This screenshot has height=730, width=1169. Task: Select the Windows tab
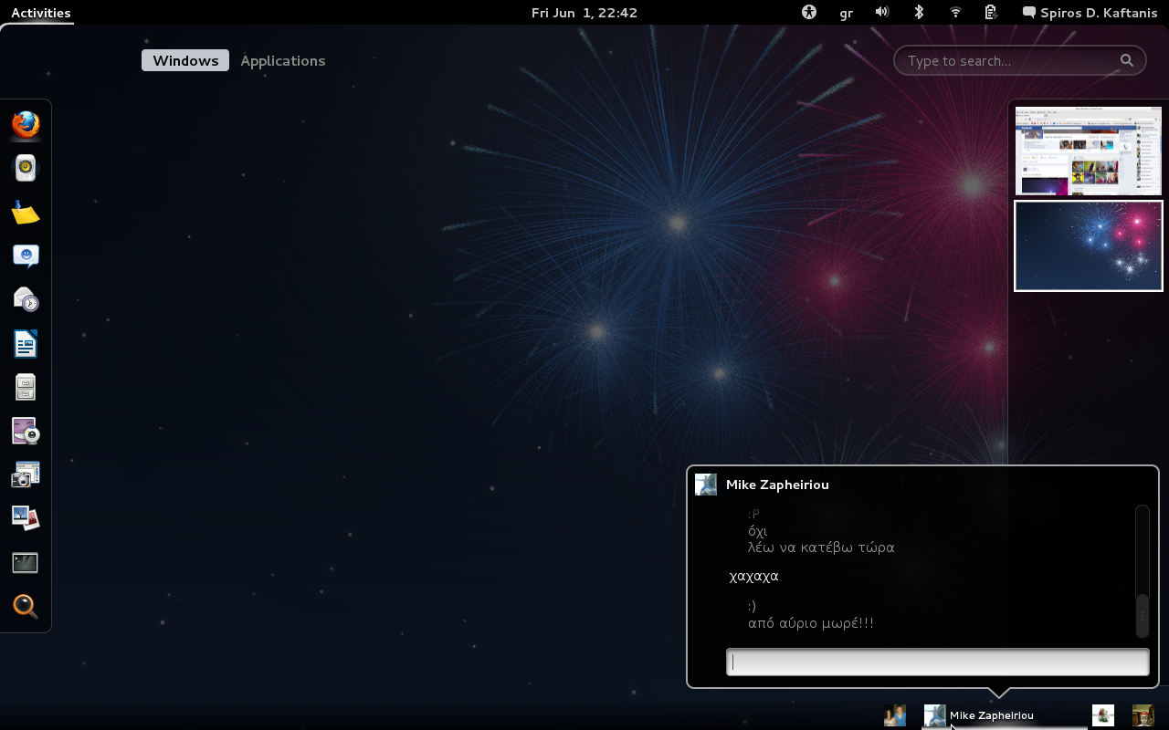click(185, 60)
